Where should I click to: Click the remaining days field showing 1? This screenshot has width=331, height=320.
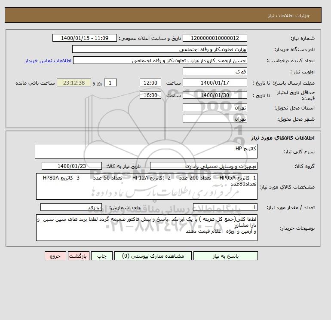coord(110,83)
